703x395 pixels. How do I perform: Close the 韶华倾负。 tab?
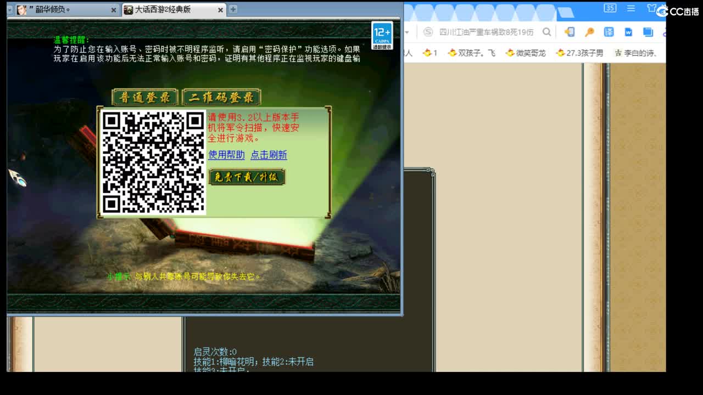click(114, 10)
